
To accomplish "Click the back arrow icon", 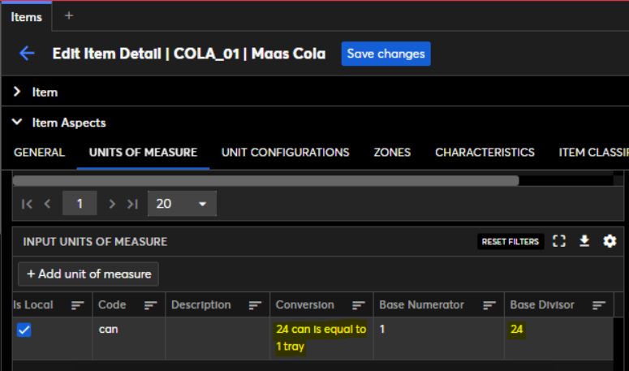I will (27, 54).
